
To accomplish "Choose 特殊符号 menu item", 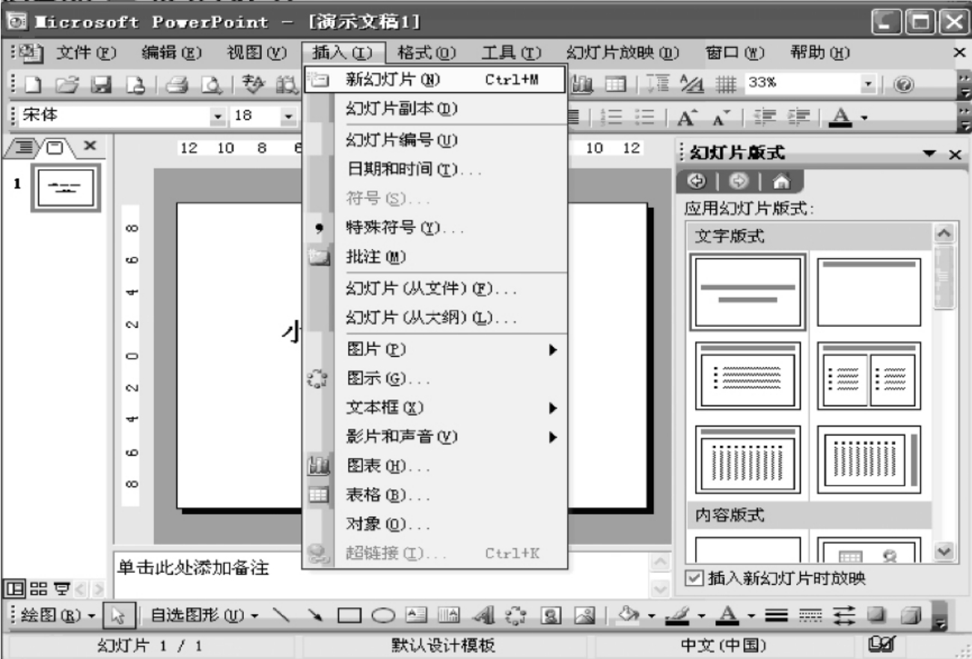I will [x=435, y=229].
